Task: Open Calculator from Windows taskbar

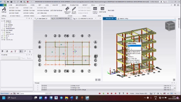Action: point(77,98)
